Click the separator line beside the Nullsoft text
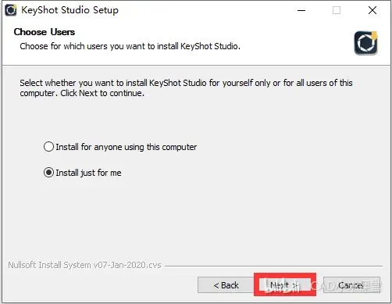This screenshot has width=392, height=304. tap(273, 266)
